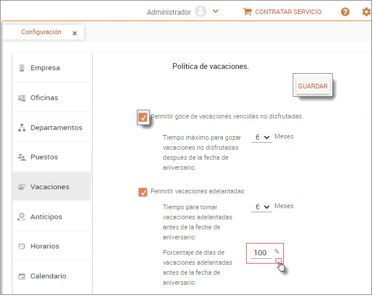Screen dimensions: 373x296
Task: Click the Puestos people icon
Action: point(22,157)
